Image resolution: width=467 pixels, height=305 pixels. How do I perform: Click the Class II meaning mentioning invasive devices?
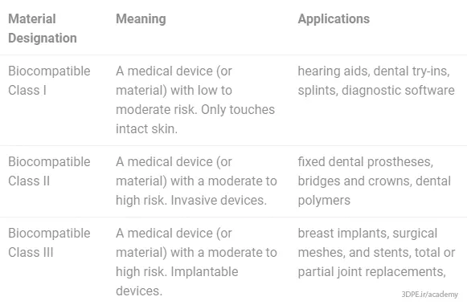click(197, 181)
